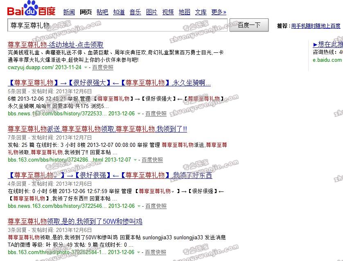Click the 咨询热线 text in sidebar
This screenshot has width=343, height=261.
tap(328, 52)
